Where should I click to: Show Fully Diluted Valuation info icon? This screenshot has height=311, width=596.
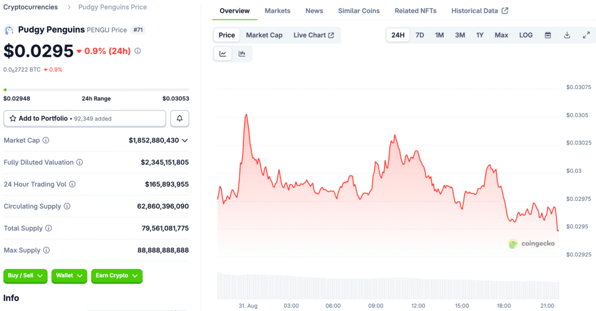coord(79,162)
